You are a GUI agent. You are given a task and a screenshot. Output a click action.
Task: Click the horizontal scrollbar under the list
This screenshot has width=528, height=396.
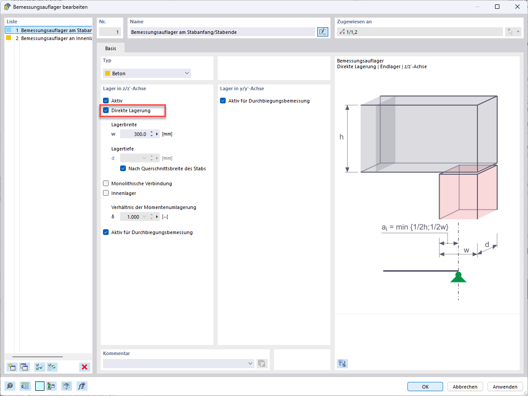[x=37, y=357]
